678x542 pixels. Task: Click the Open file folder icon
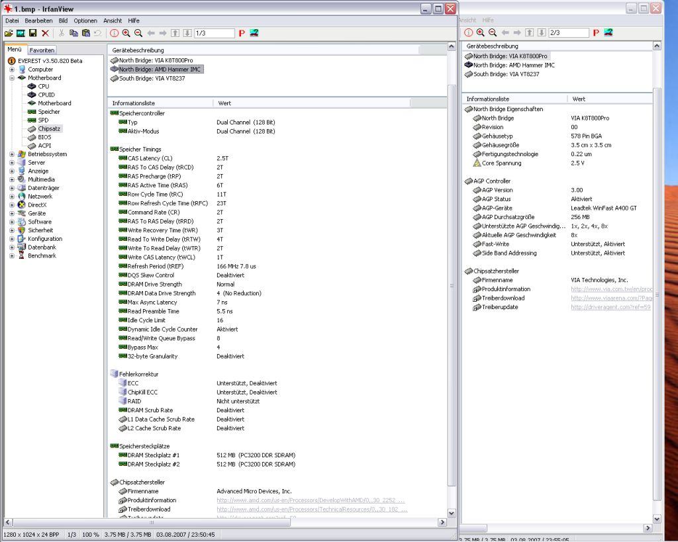click(8, 33)
